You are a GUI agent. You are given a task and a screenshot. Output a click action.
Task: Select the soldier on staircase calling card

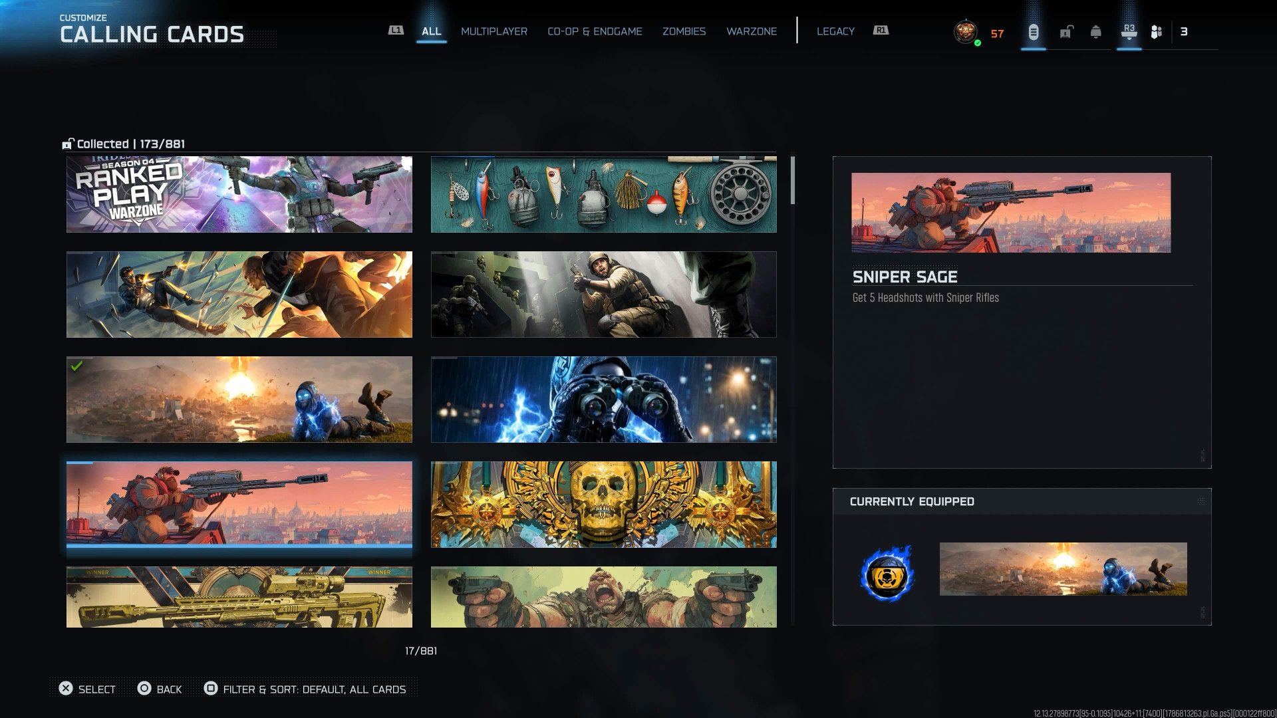pyautogui.click(x=604, y=294)
